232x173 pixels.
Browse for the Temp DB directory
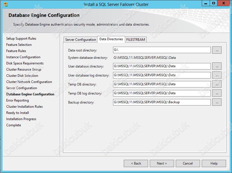217,84
